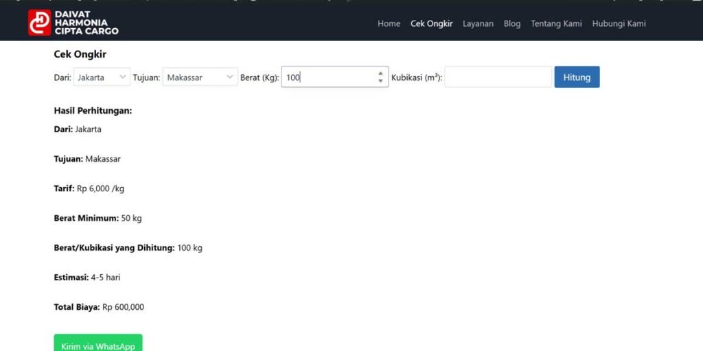Click the Estimasi 4-5 hari result line
This screenshot has width=703, height=351.
(x=87, y=278)
